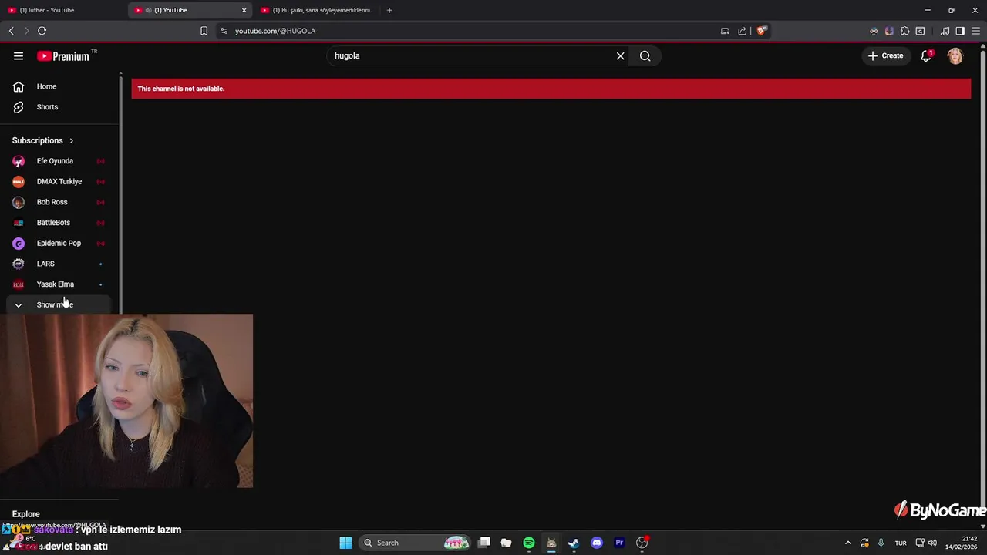Click the DMAX Turkiye channel avatar
This screenshot has width=987, height=555.
point(19,182)
